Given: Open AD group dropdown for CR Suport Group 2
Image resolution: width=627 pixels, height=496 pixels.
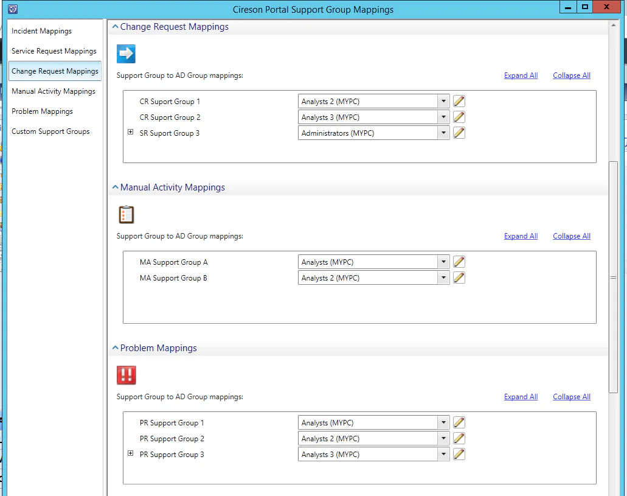Looking at the screenshot, I should (x=443, y=117).
